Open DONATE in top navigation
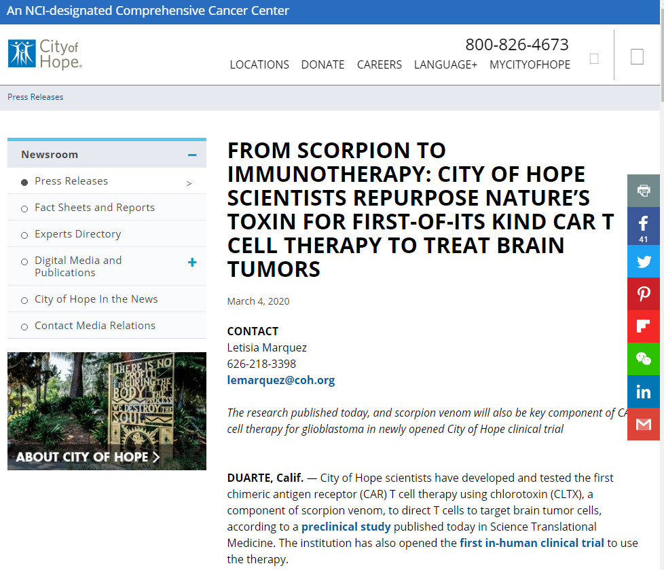 [322, 64]
